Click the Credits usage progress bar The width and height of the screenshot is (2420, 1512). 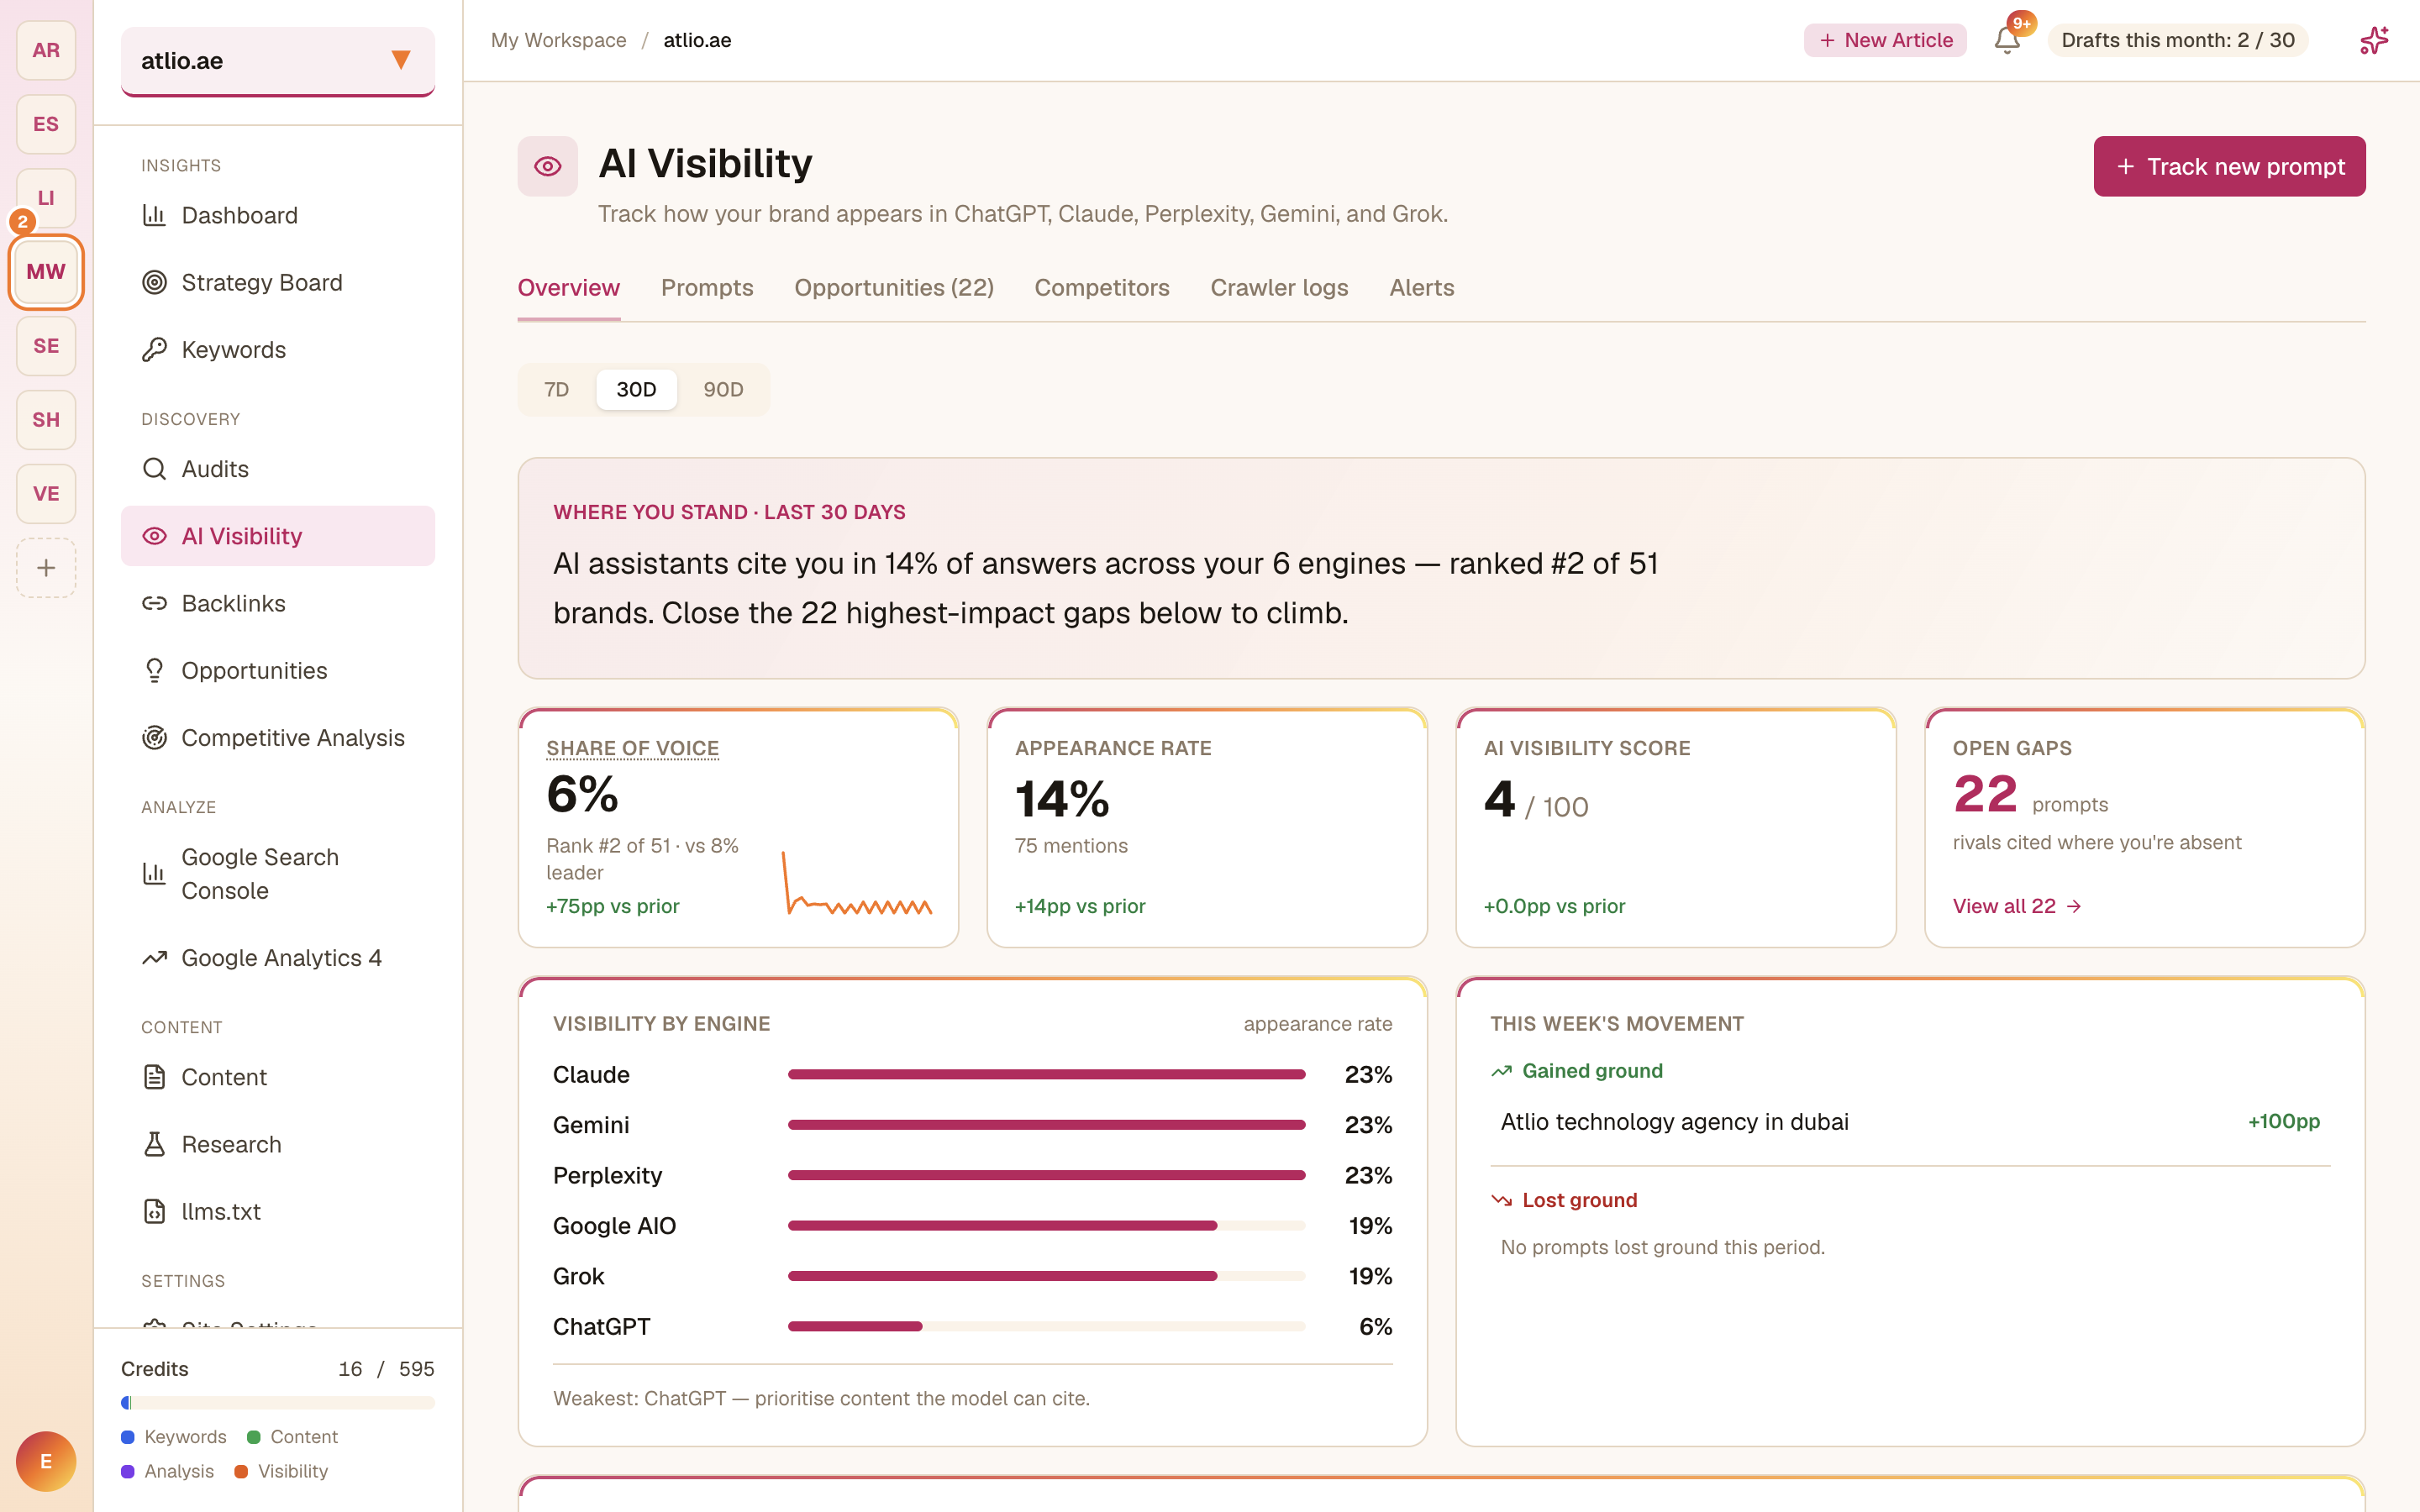click(x=278, y=1402)
